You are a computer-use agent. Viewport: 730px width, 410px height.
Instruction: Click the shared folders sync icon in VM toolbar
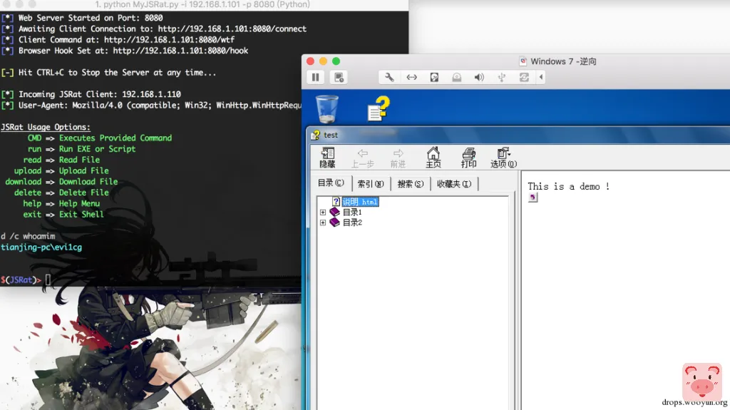524,77
